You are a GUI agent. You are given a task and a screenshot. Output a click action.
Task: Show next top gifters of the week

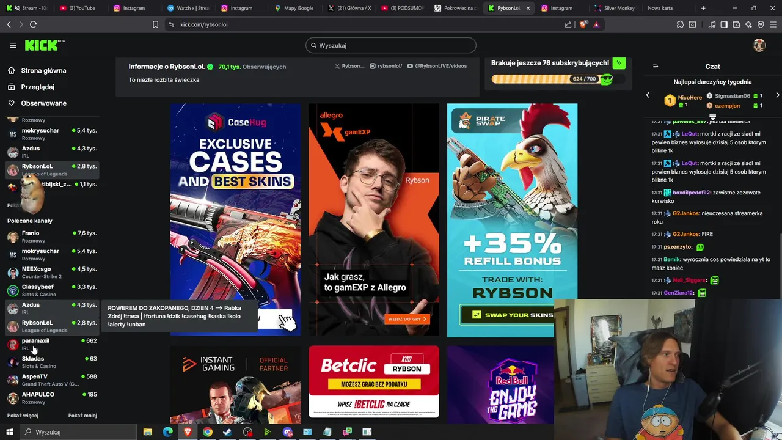click(x=777, y=95)
